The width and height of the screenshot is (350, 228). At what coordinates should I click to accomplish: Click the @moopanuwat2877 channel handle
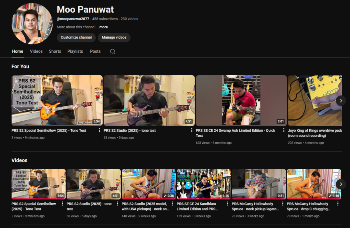(73, 19)
